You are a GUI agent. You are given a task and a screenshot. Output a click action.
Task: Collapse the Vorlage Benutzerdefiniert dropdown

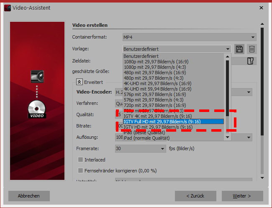177,49
